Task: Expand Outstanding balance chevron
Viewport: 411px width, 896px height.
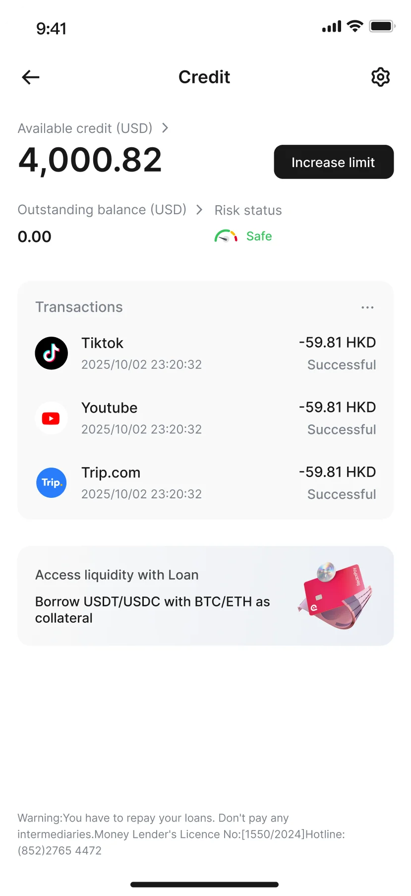Action: [x=199, y=210]
